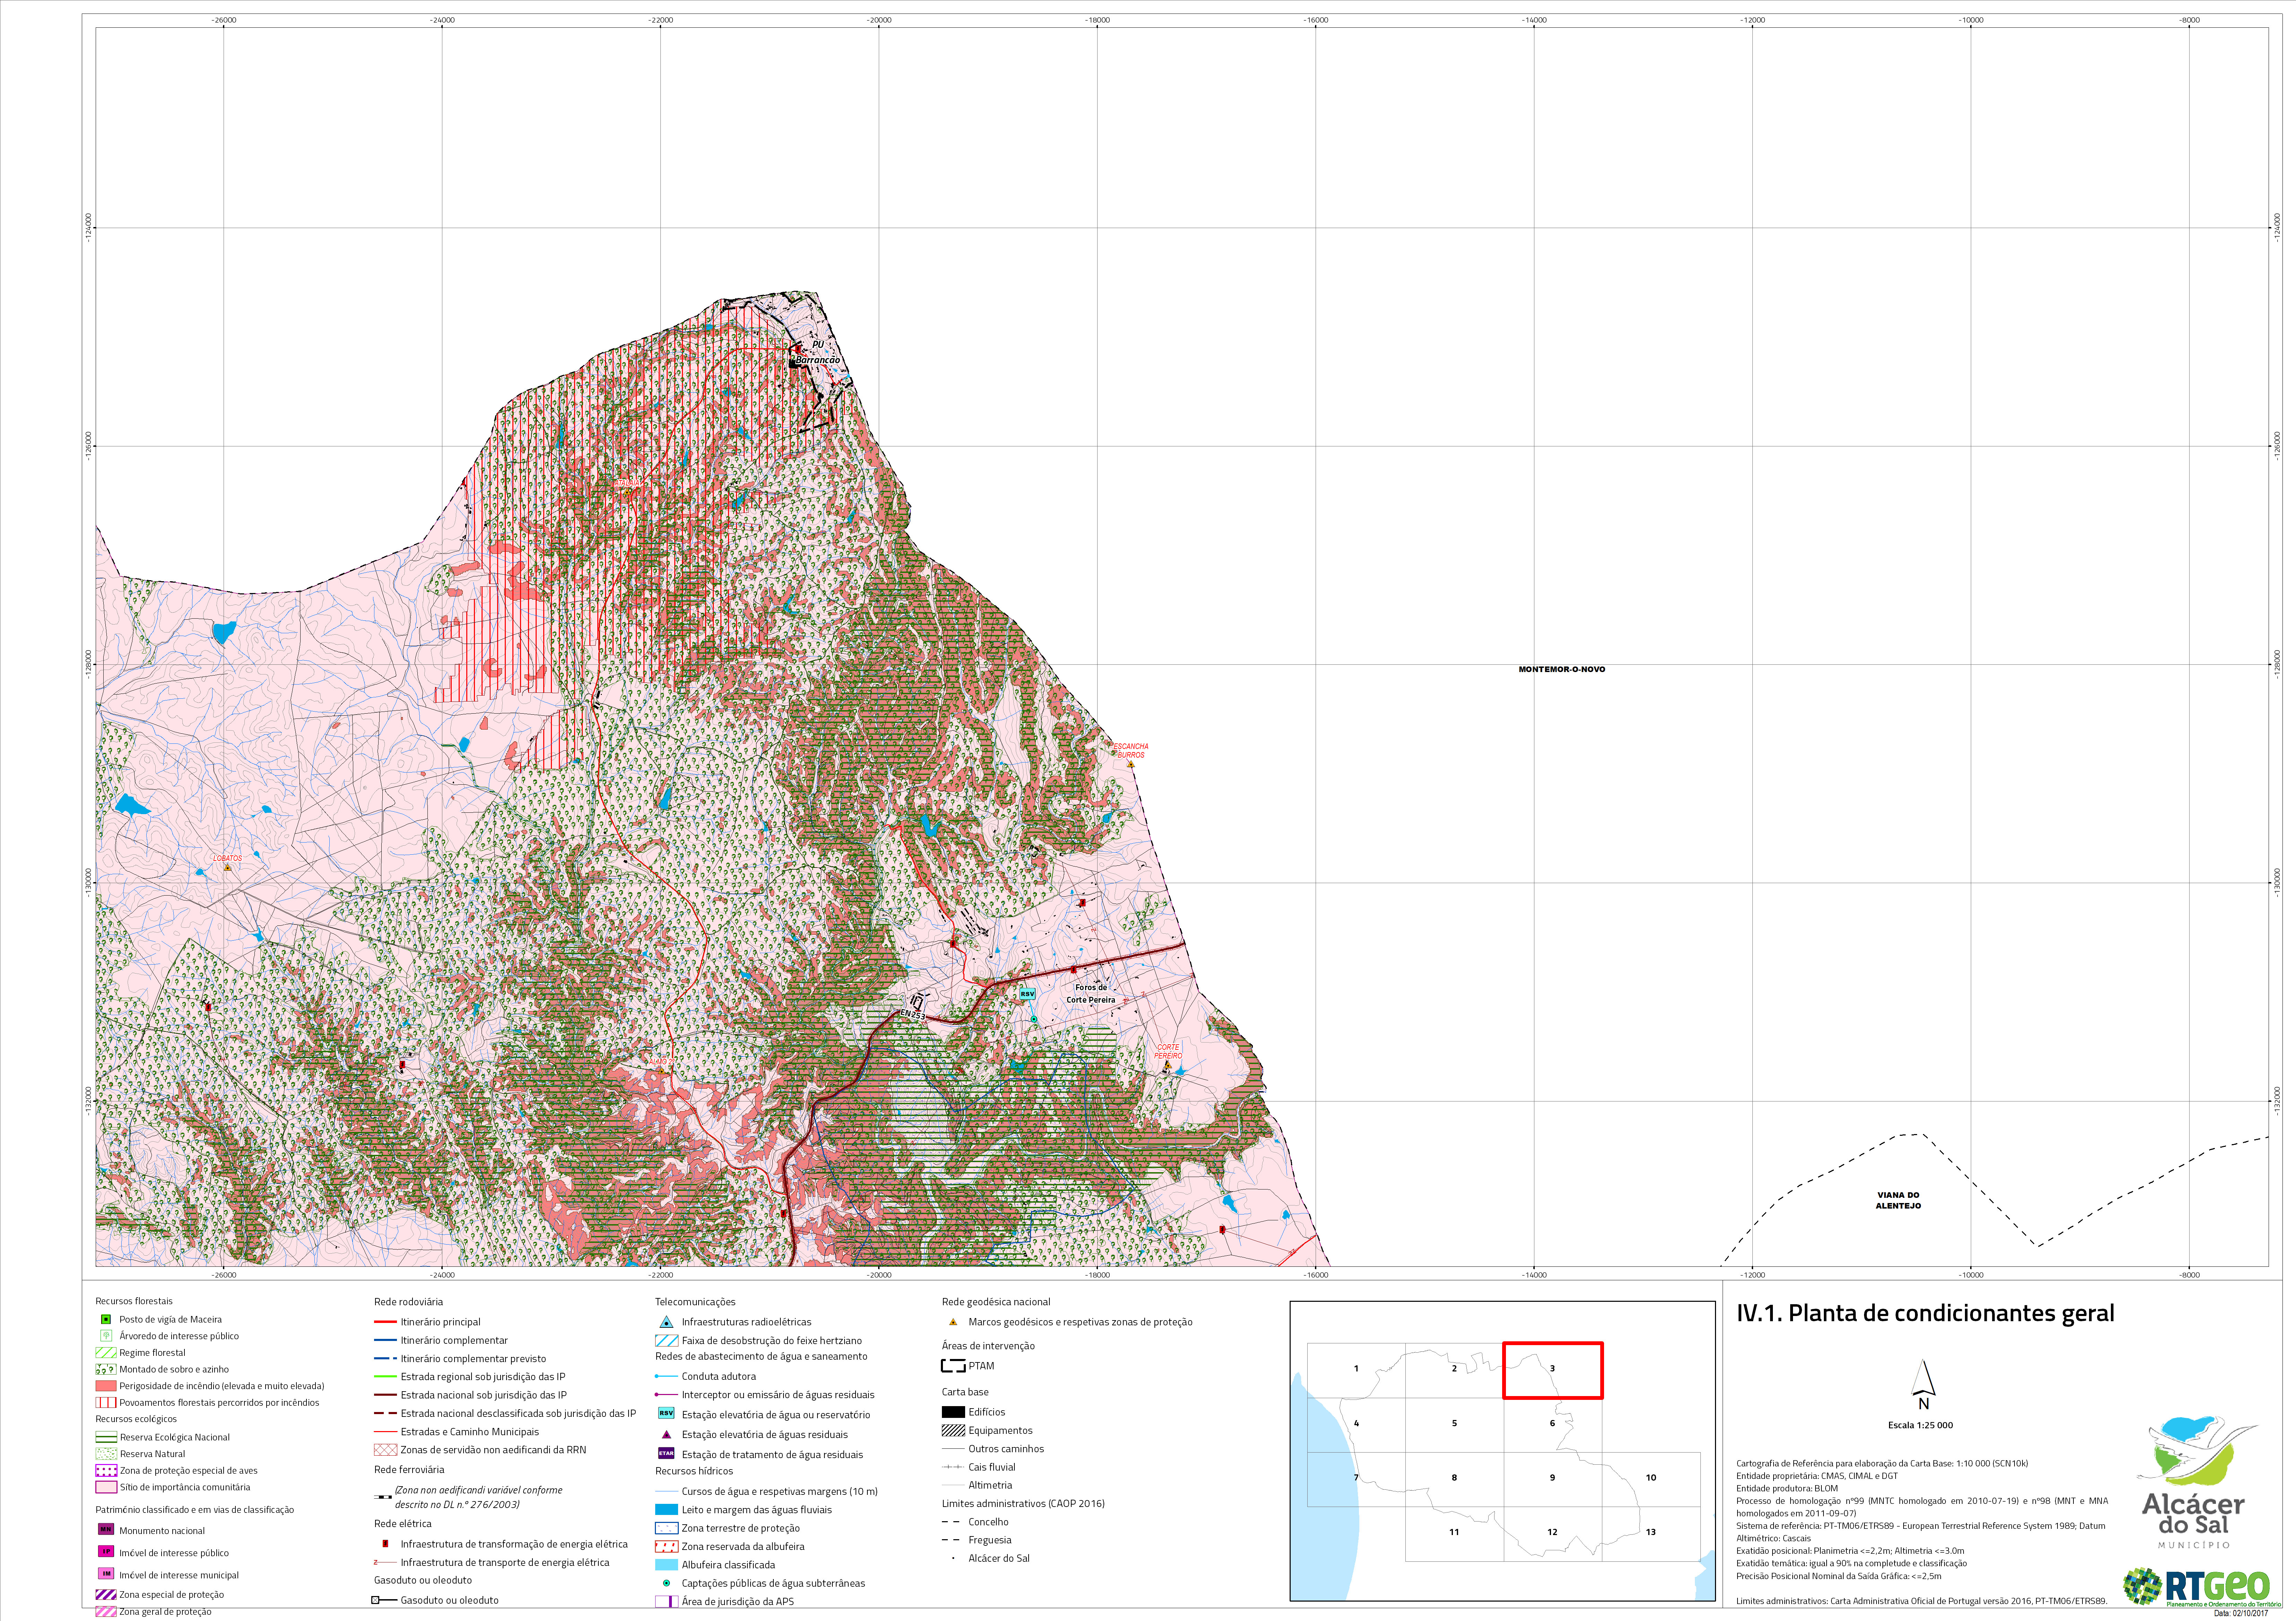Click the Perigosidade de incêndio red swatch
The height and width of the screenshot is (1621, 2296).
[106, 1386]
